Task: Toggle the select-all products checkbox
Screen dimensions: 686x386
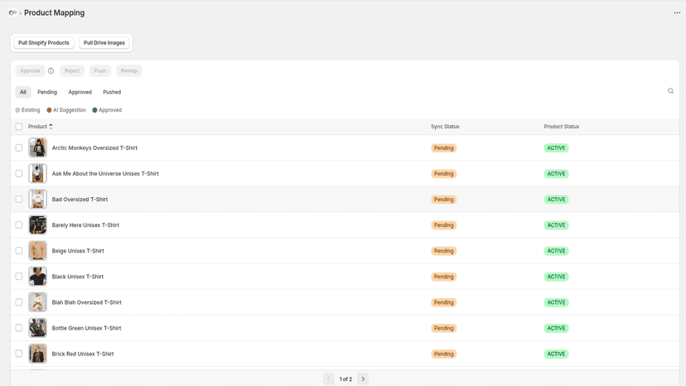Action: tap(19, 127)
